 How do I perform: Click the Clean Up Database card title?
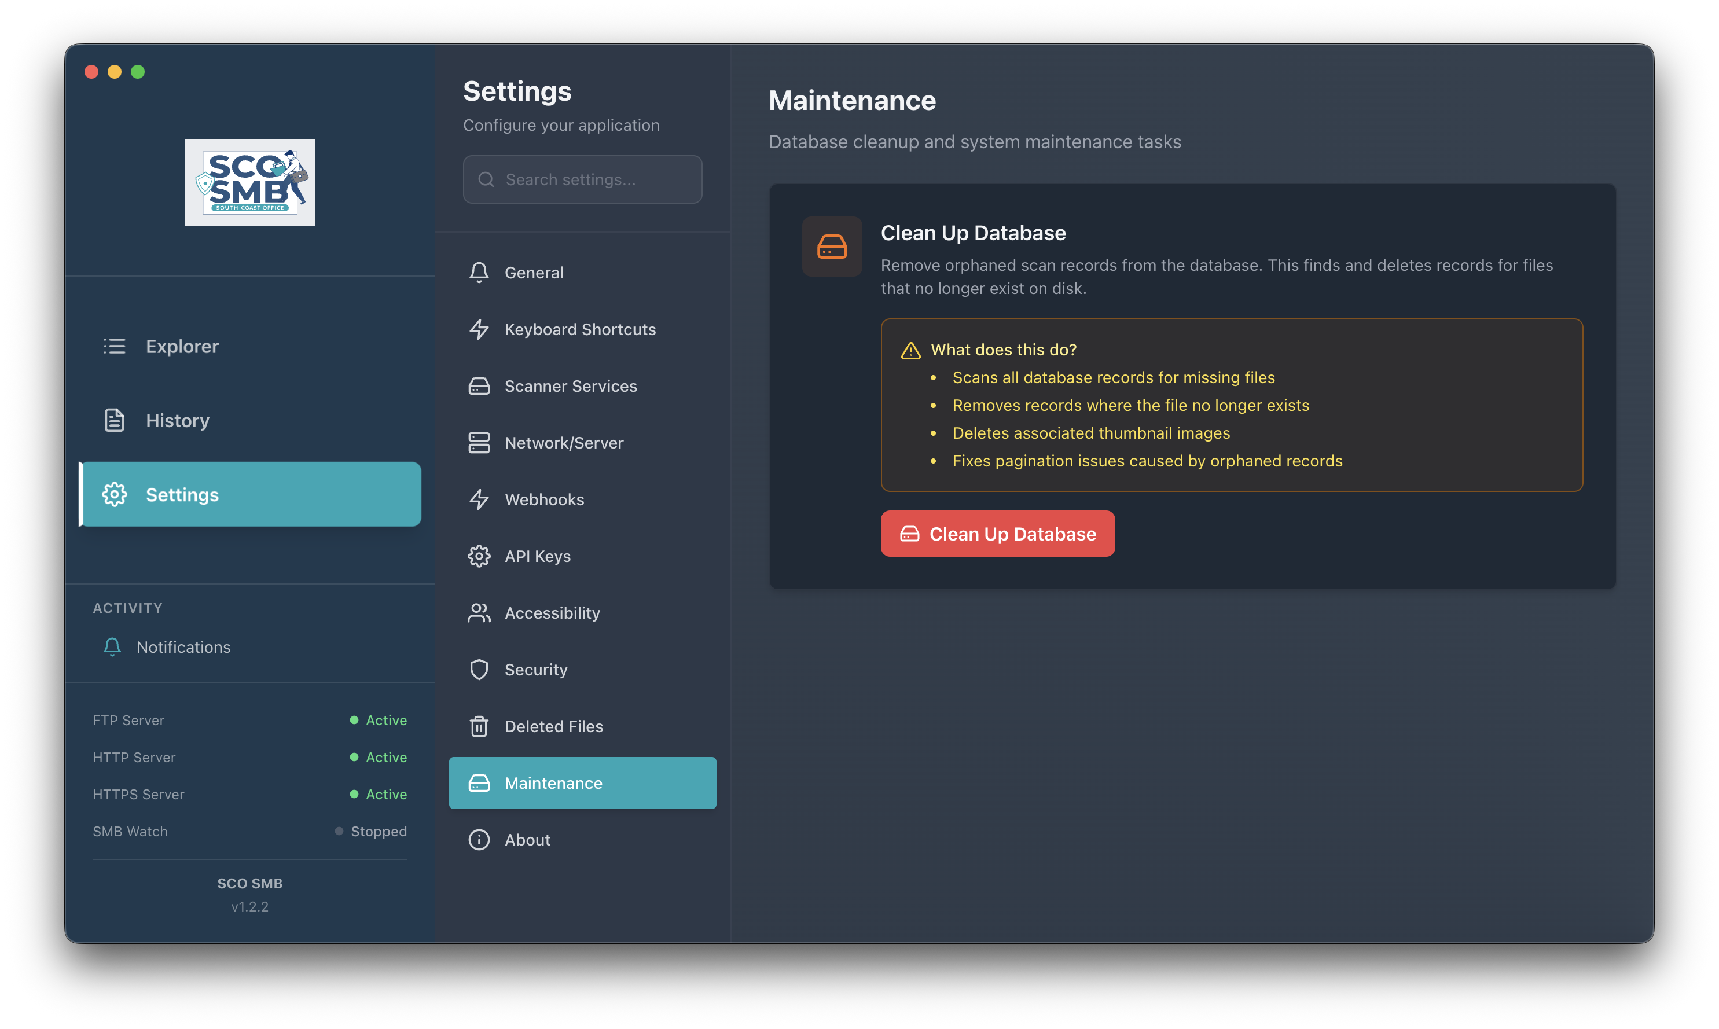(973, 233)
